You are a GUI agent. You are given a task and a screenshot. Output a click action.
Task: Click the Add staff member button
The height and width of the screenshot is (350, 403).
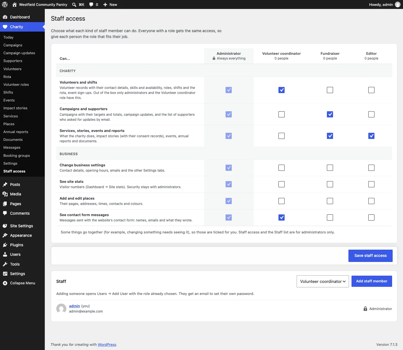[x=372, y=281]
